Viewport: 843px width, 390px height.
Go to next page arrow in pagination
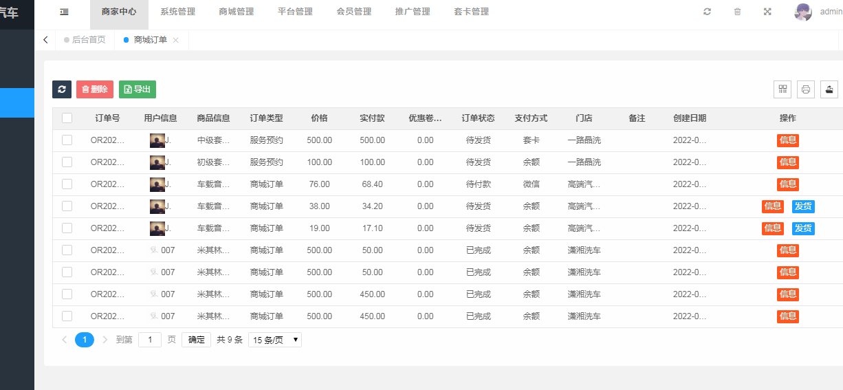pos(105,340)
